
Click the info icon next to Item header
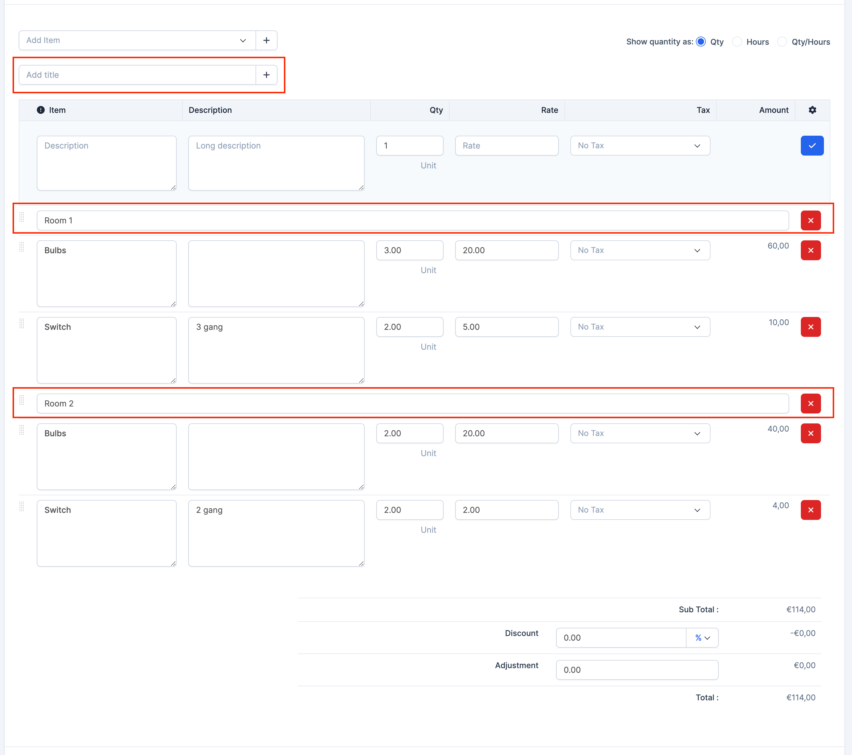point(40,110)
